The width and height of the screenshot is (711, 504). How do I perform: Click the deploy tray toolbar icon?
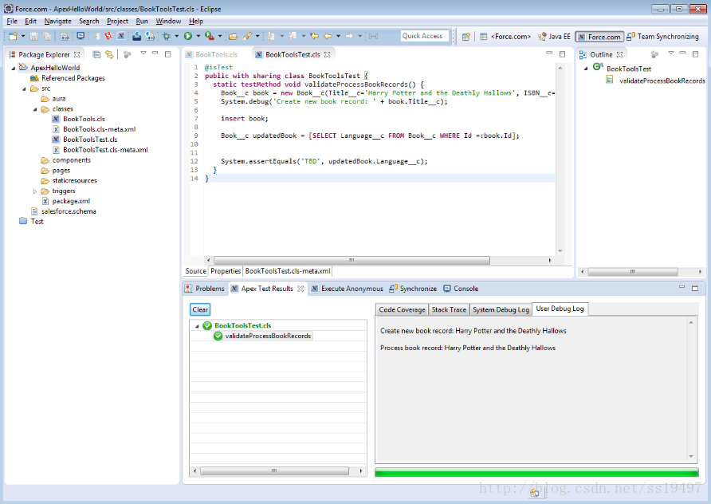pos(136,37)
